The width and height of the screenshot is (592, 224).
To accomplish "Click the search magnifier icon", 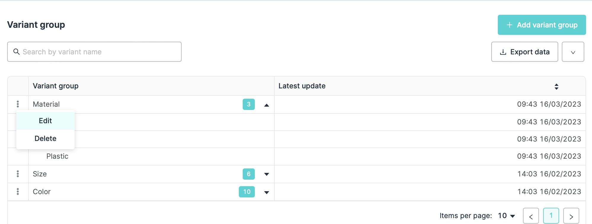I will (x=17, y=52).
